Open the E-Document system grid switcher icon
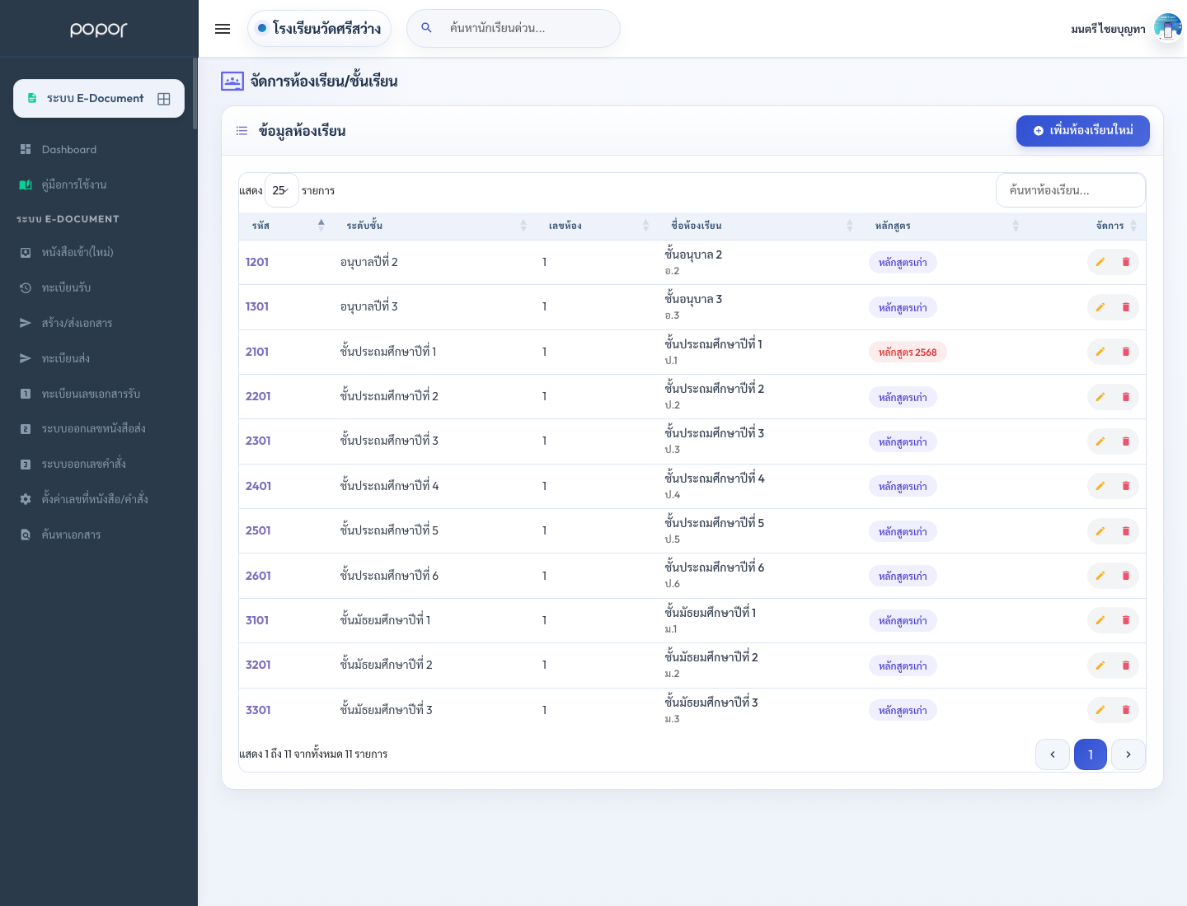 [x=164, y=99]
